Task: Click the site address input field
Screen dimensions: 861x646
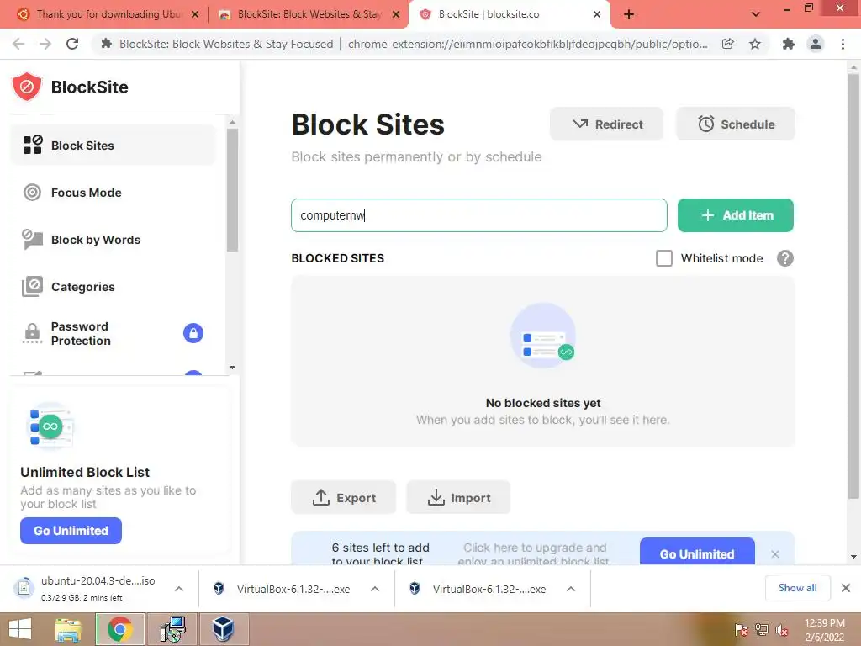Action: coord(478,215)
